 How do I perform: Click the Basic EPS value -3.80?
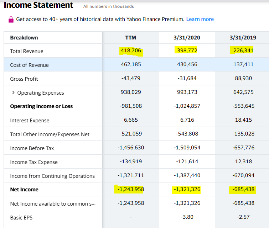tap(187, 217)
